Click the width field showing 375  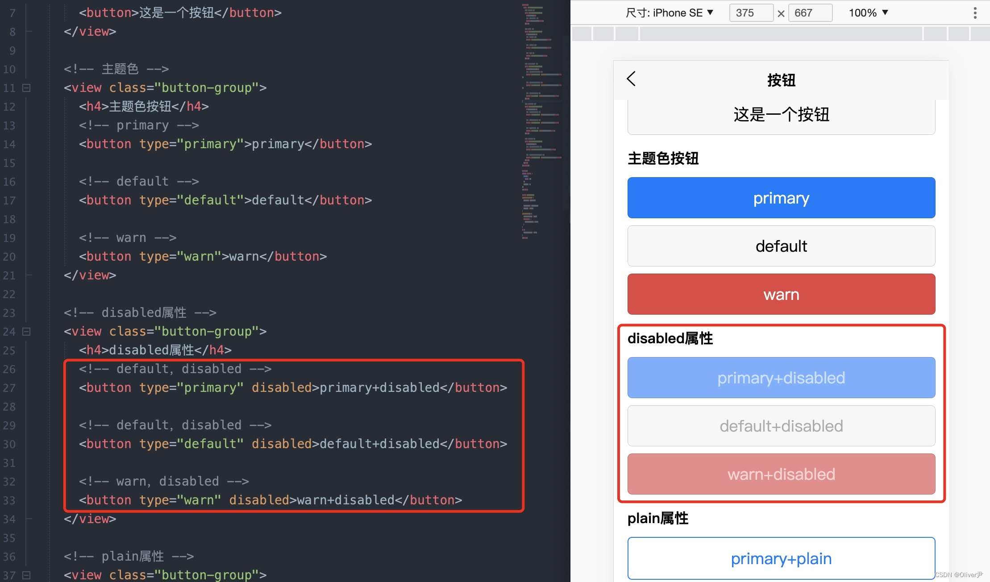(751, 13)
